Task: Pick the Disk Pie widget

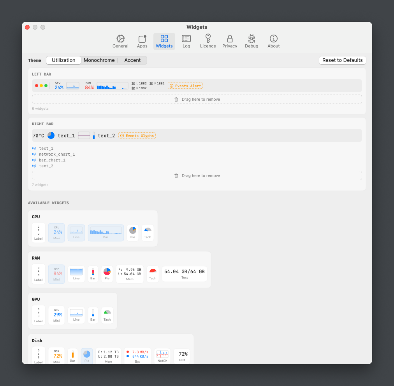Action: point(87,356)
